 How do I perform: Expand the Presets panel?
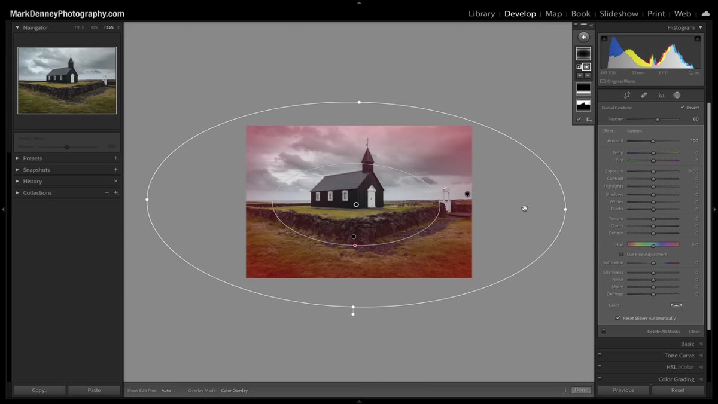click(x=17, y=158)
